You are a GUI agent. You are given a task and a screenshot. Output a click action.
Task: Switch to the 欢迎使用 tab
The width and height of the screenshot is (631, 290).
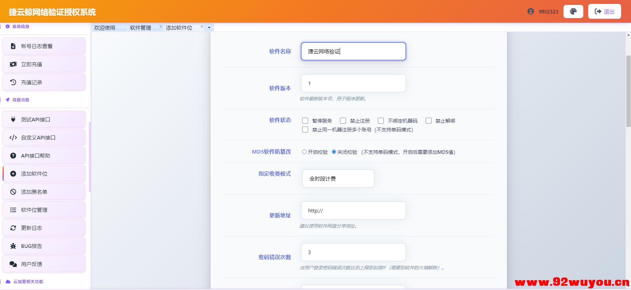(x=105, y=28)
